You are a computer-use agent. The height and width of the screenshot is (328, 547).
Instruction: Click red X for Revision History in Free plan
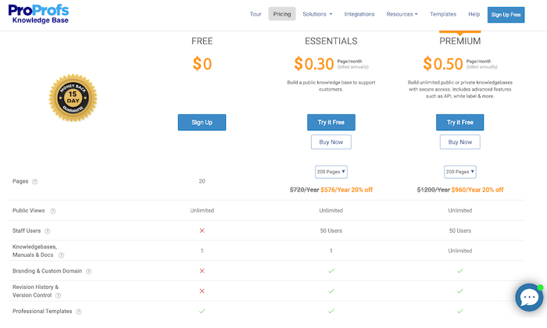(202, 291)
